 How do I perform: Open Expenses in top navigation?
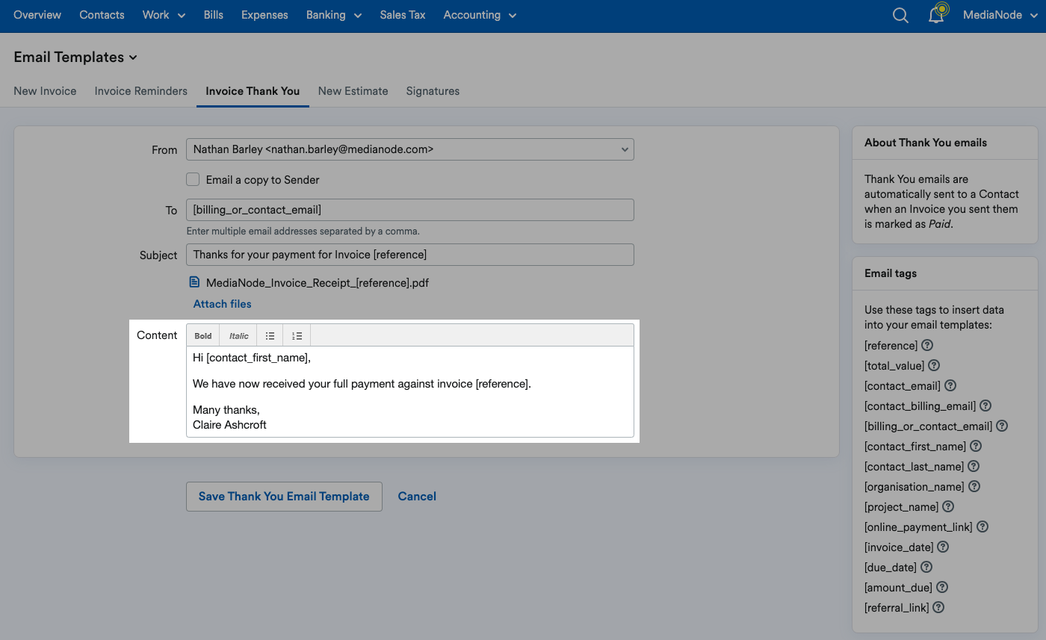[264, 15]
